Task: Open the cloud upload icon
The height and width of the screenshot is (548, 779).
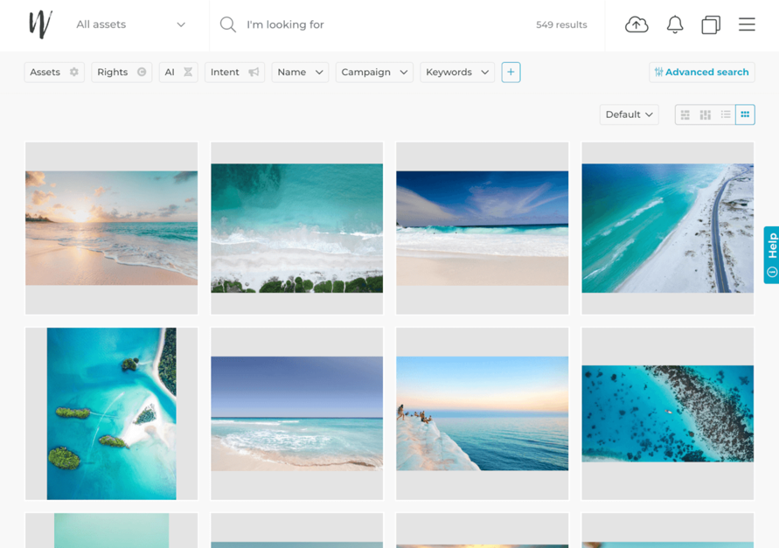Action: coord(636,24)
